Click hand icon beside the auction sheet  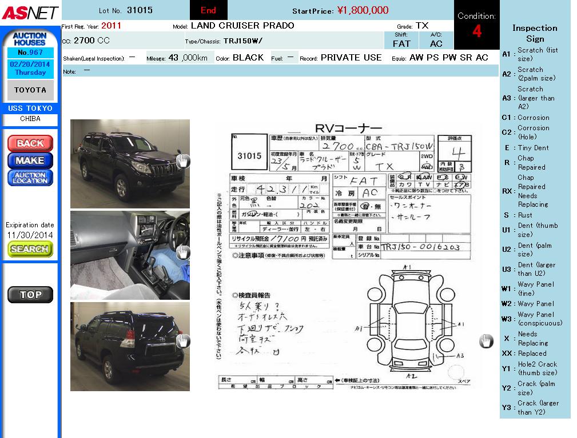(x=486, y=341)
